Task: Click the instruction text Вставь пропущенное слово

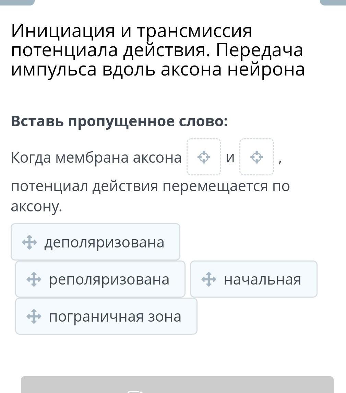Action: coord(119,122)
